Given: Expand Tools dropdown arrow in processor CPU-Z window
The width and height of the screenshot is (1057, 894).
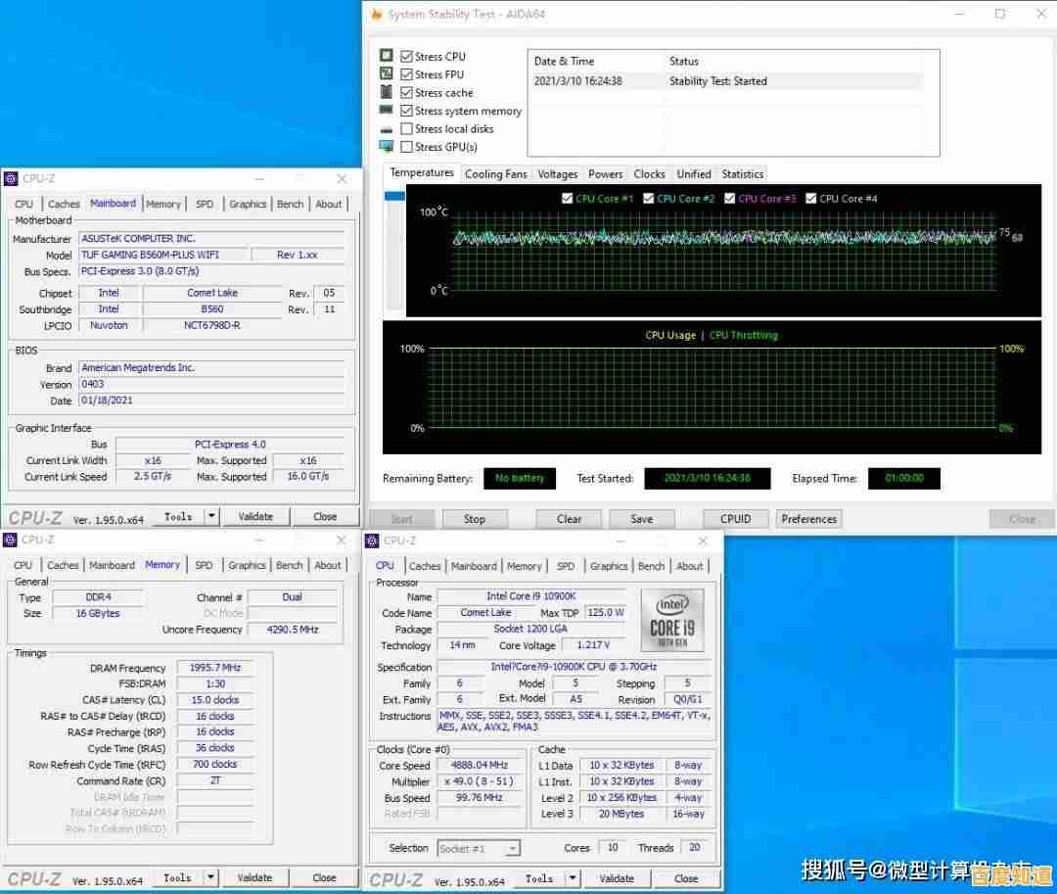Looking at the screenshot, I should click(573, 878).
